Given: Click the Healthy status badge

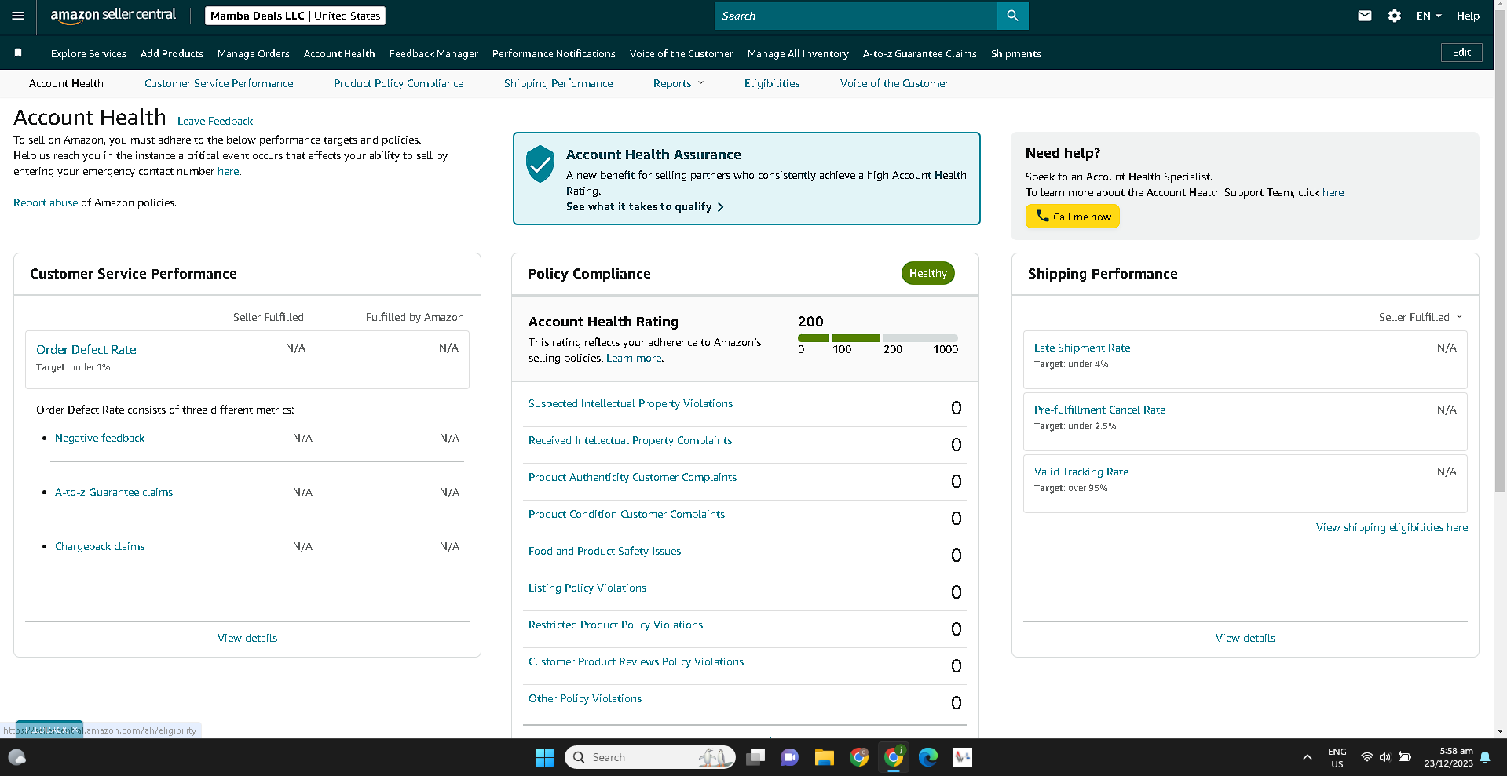Looking at the screenshot, I should coord(928,273).
